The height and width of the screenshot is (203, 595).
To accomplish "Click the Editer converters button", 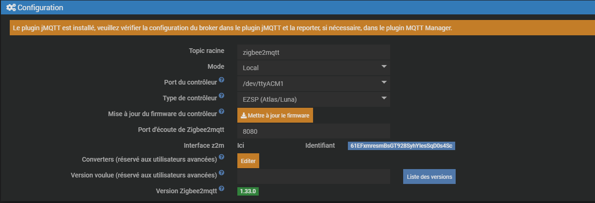I will [248, 161].
